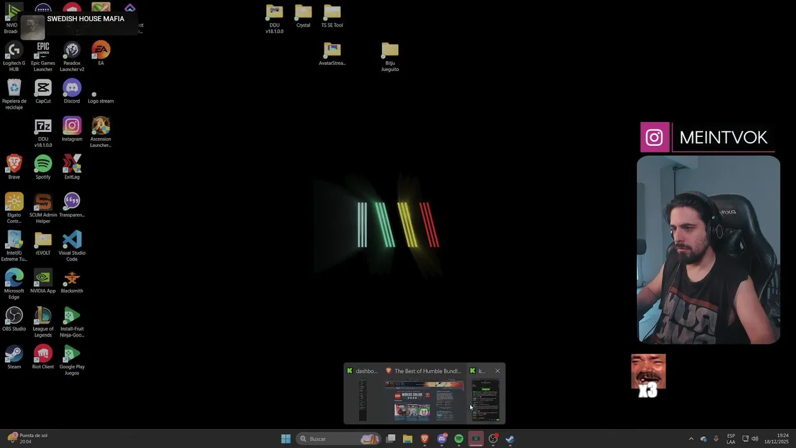Select the Ascension Launcher desktop icon
The height and width of the screenshot is (448, 796).
pos(101,132)
